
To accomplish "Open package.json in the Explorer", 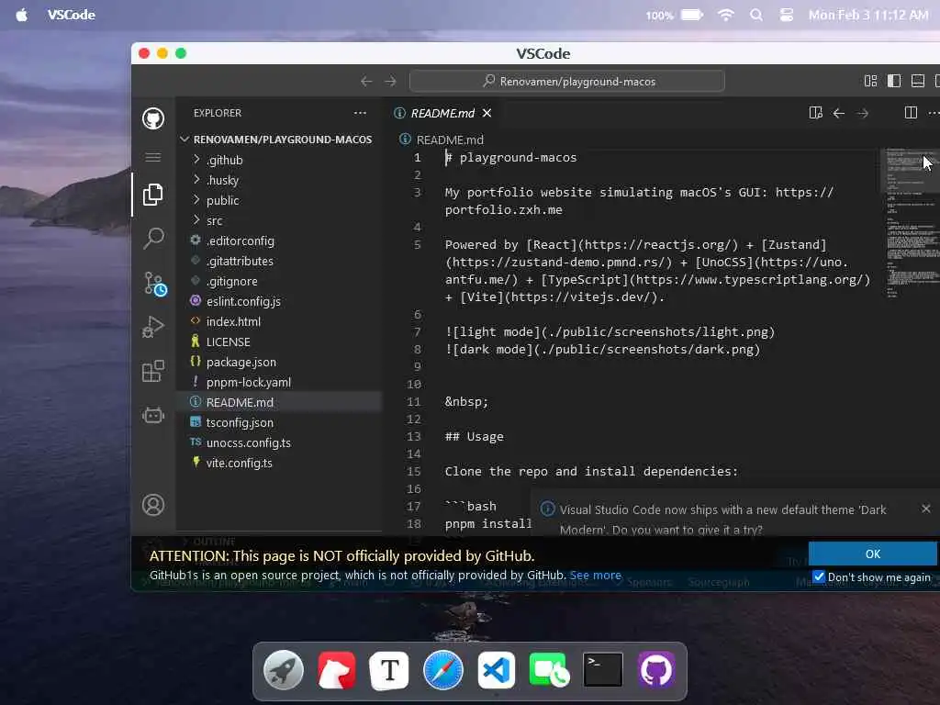I will [279, 362].
